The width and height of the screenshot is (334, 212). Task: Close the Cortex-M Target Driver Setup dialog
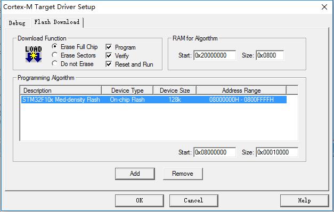point(324,7)
